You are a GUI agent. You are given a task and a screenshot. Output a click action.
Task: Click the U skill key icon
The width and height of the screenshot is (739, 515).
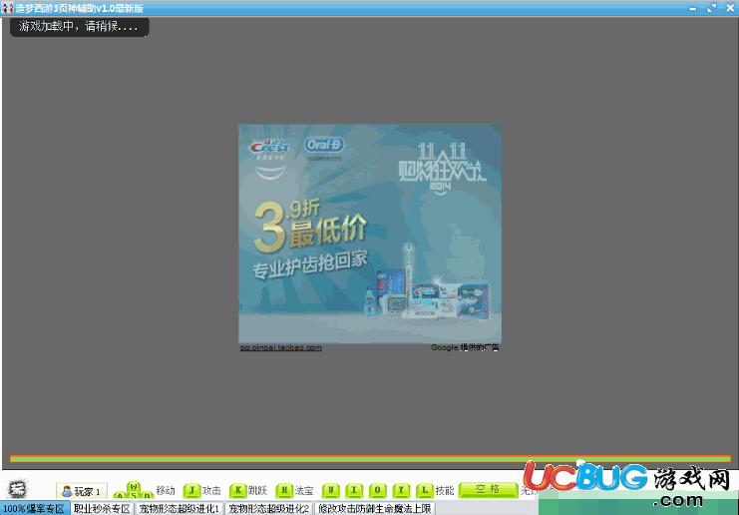click(x=331, y=490)
